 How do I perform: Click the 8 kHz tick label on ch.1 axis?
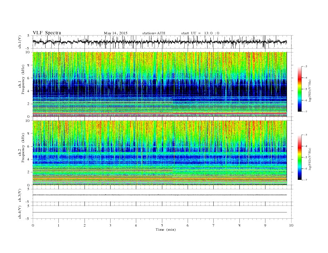(29, 65)
